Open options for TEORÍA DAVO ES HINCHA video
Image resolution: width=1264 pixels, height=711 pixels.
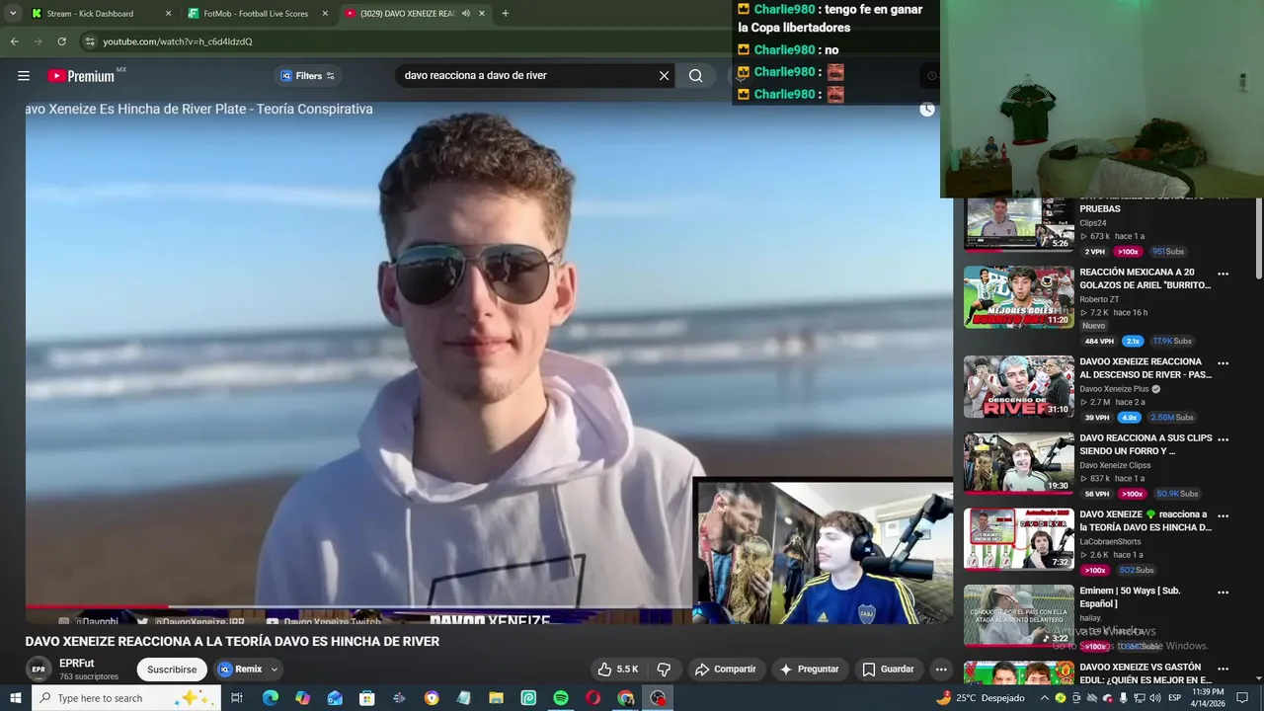click(x=1223, y=515)
